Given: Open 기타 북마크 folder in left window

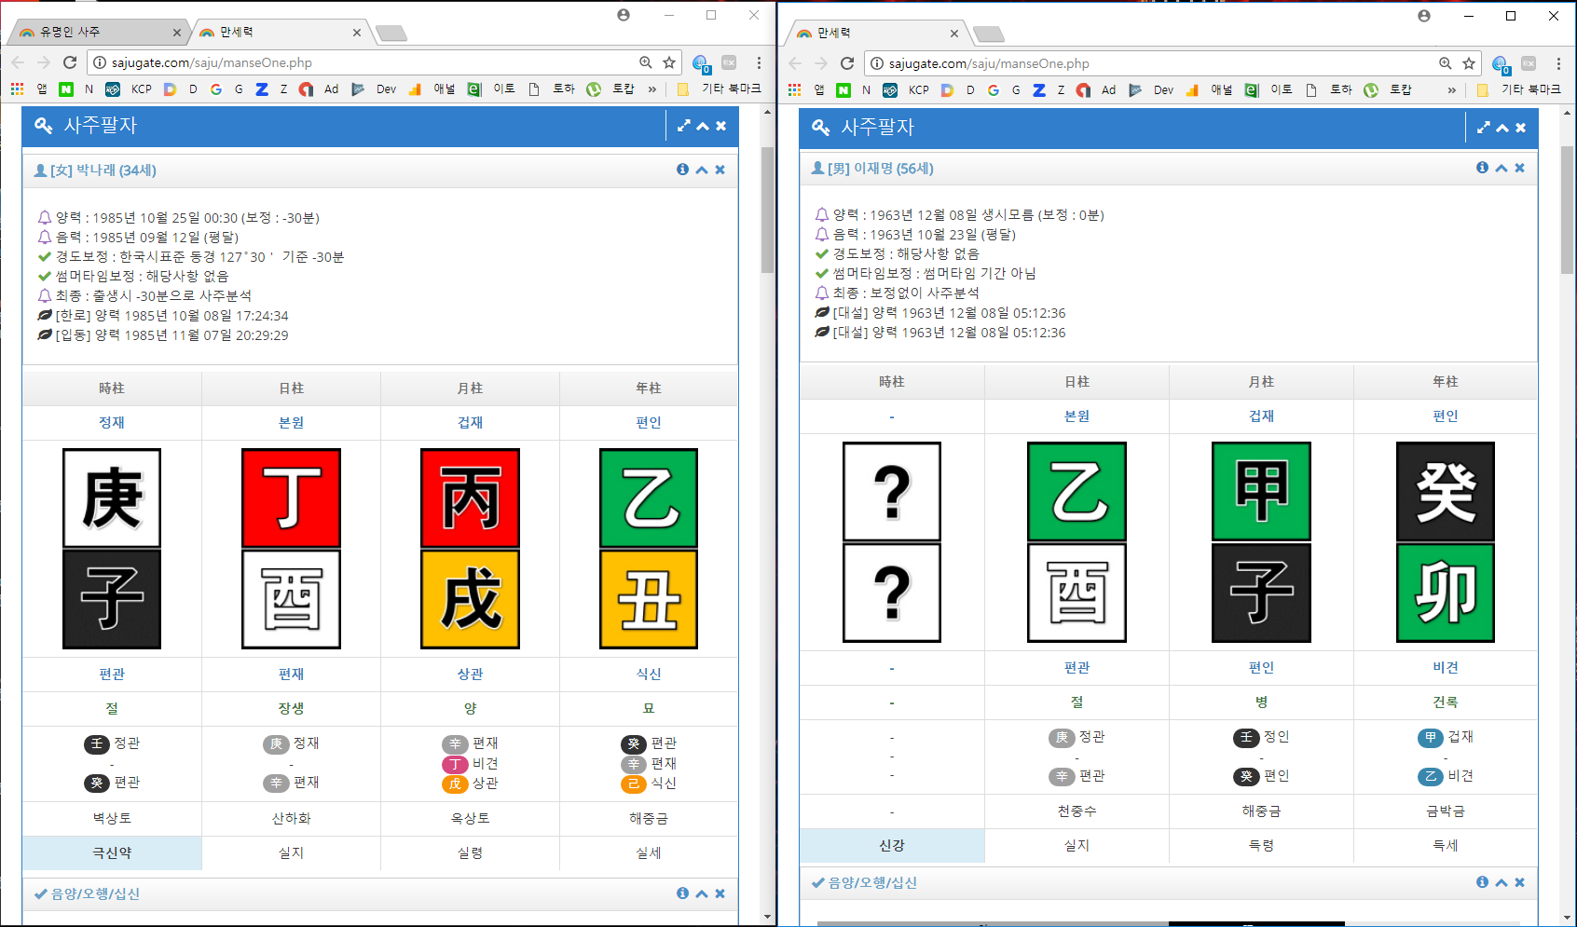Looking at the screenshot, I should pyautogui.click(x=719, y=89).
